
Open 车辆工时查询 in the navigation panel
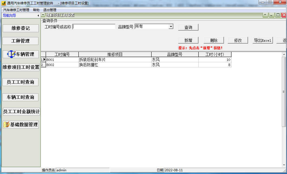pos(21,97)
